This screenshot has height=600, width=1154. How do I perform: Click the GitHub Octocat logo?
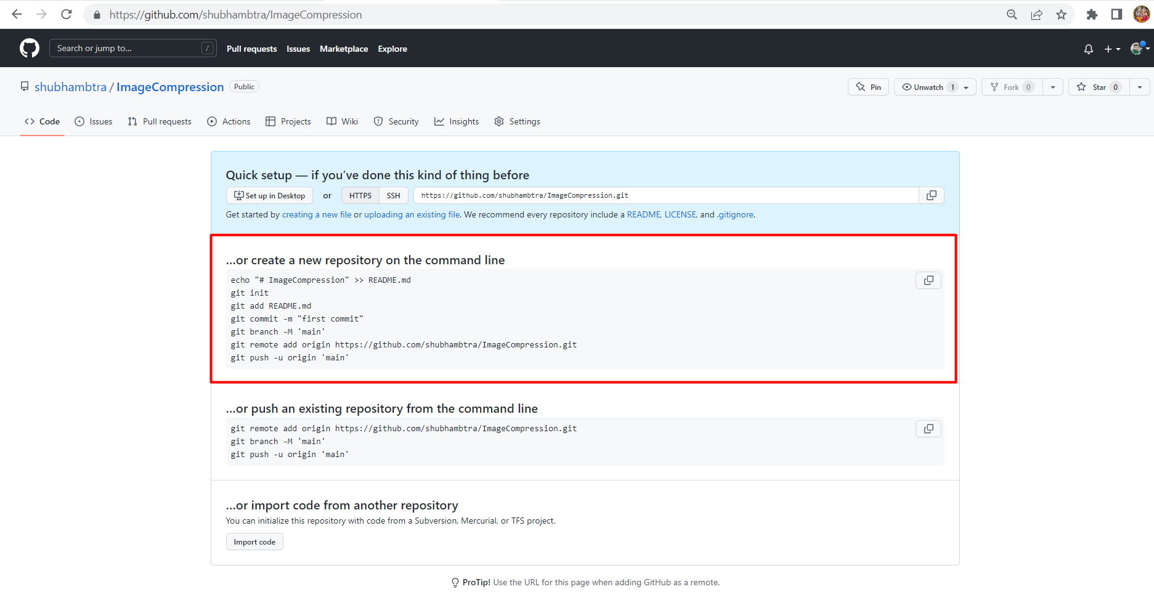click(x=30, y=48)
